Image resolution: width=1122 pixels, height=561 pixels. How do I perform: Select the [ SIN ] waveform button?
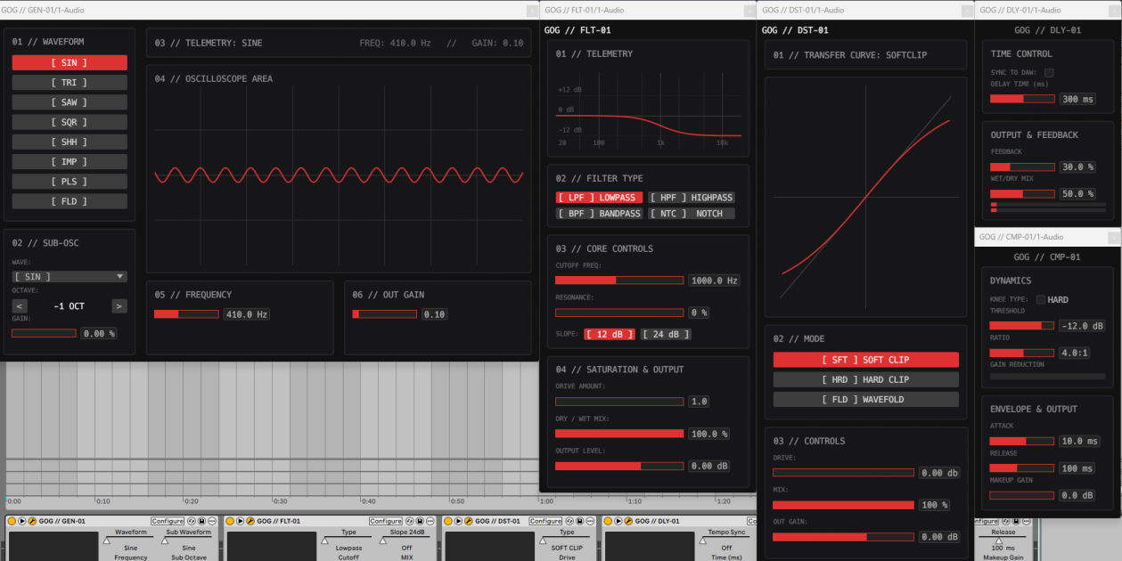pos(70,63)
